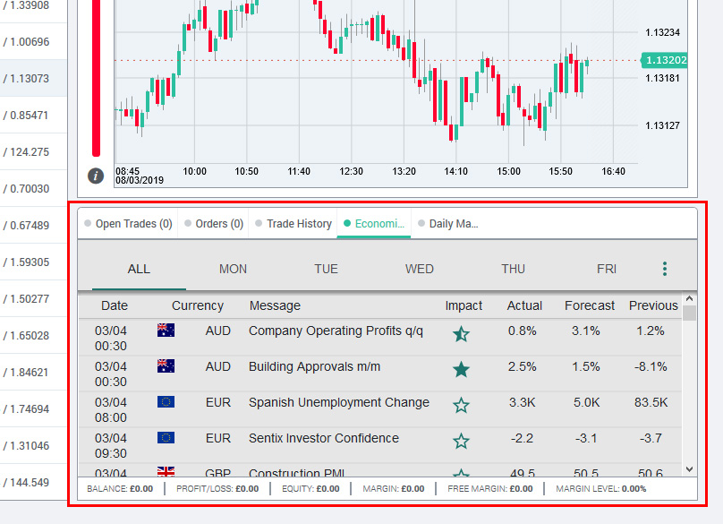Filter calendar events to TUE
This screenshot has width=723, height=524.
click(326, 269)
